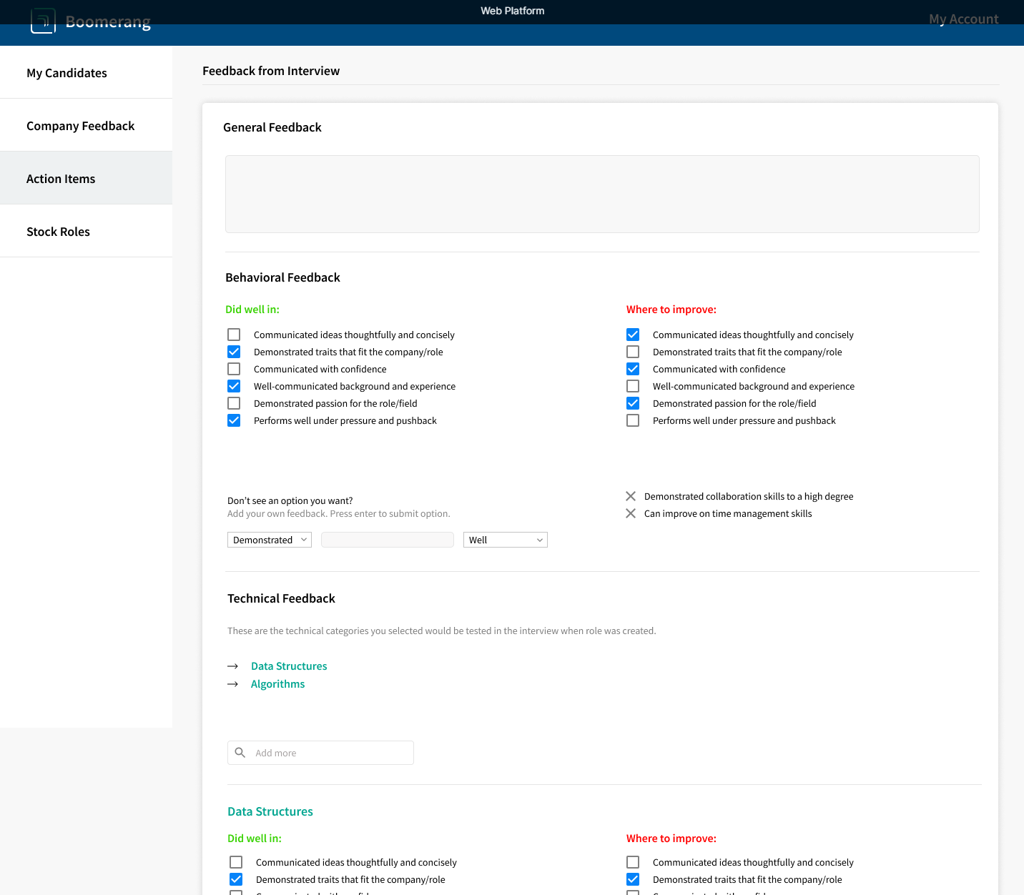The height and width of the screenshot is (895, 1024).
Task: Check 'Communicated ideas thoughtfully' under Did well in
Action: (234, 335)
